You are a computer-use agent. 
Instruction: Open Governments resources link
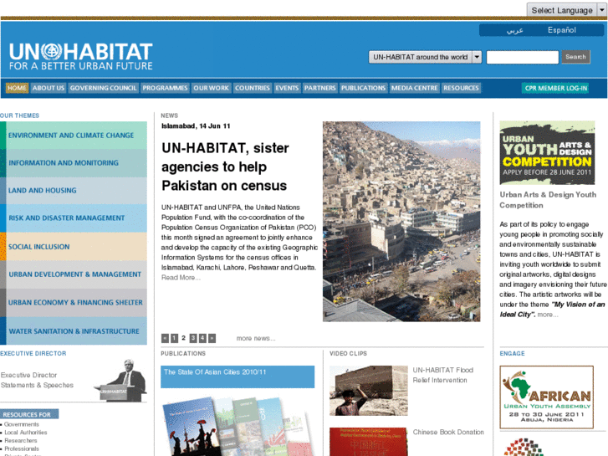coord(22,424)
